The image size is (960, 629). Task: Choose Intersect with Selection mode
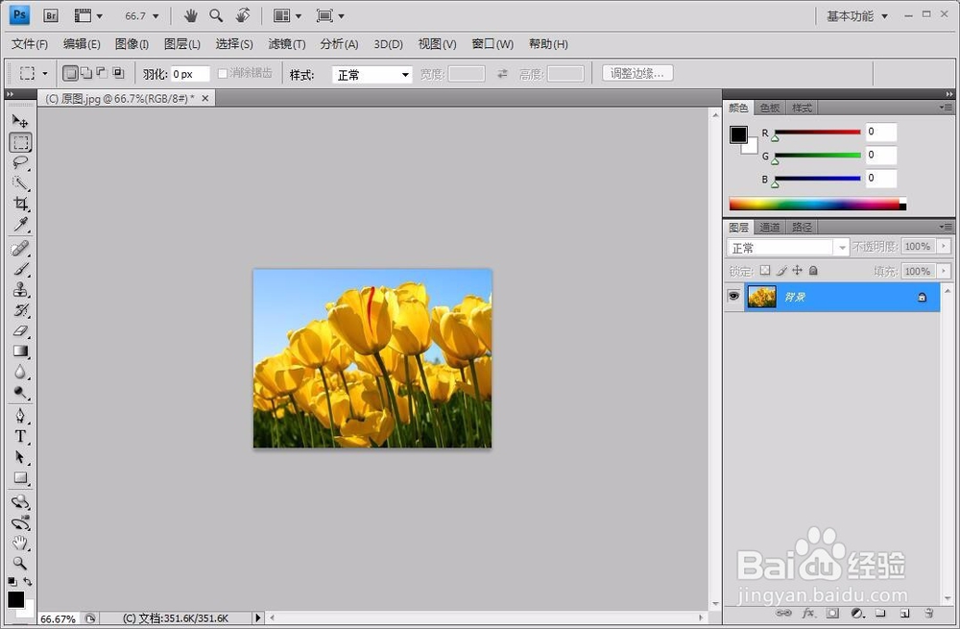pyautogui.click(x=117, y=74)
